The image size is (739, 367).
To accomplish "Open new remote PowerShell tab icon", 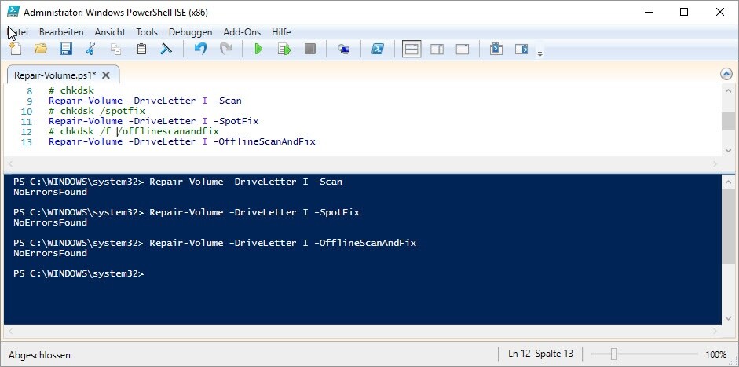I will (343, 50).
